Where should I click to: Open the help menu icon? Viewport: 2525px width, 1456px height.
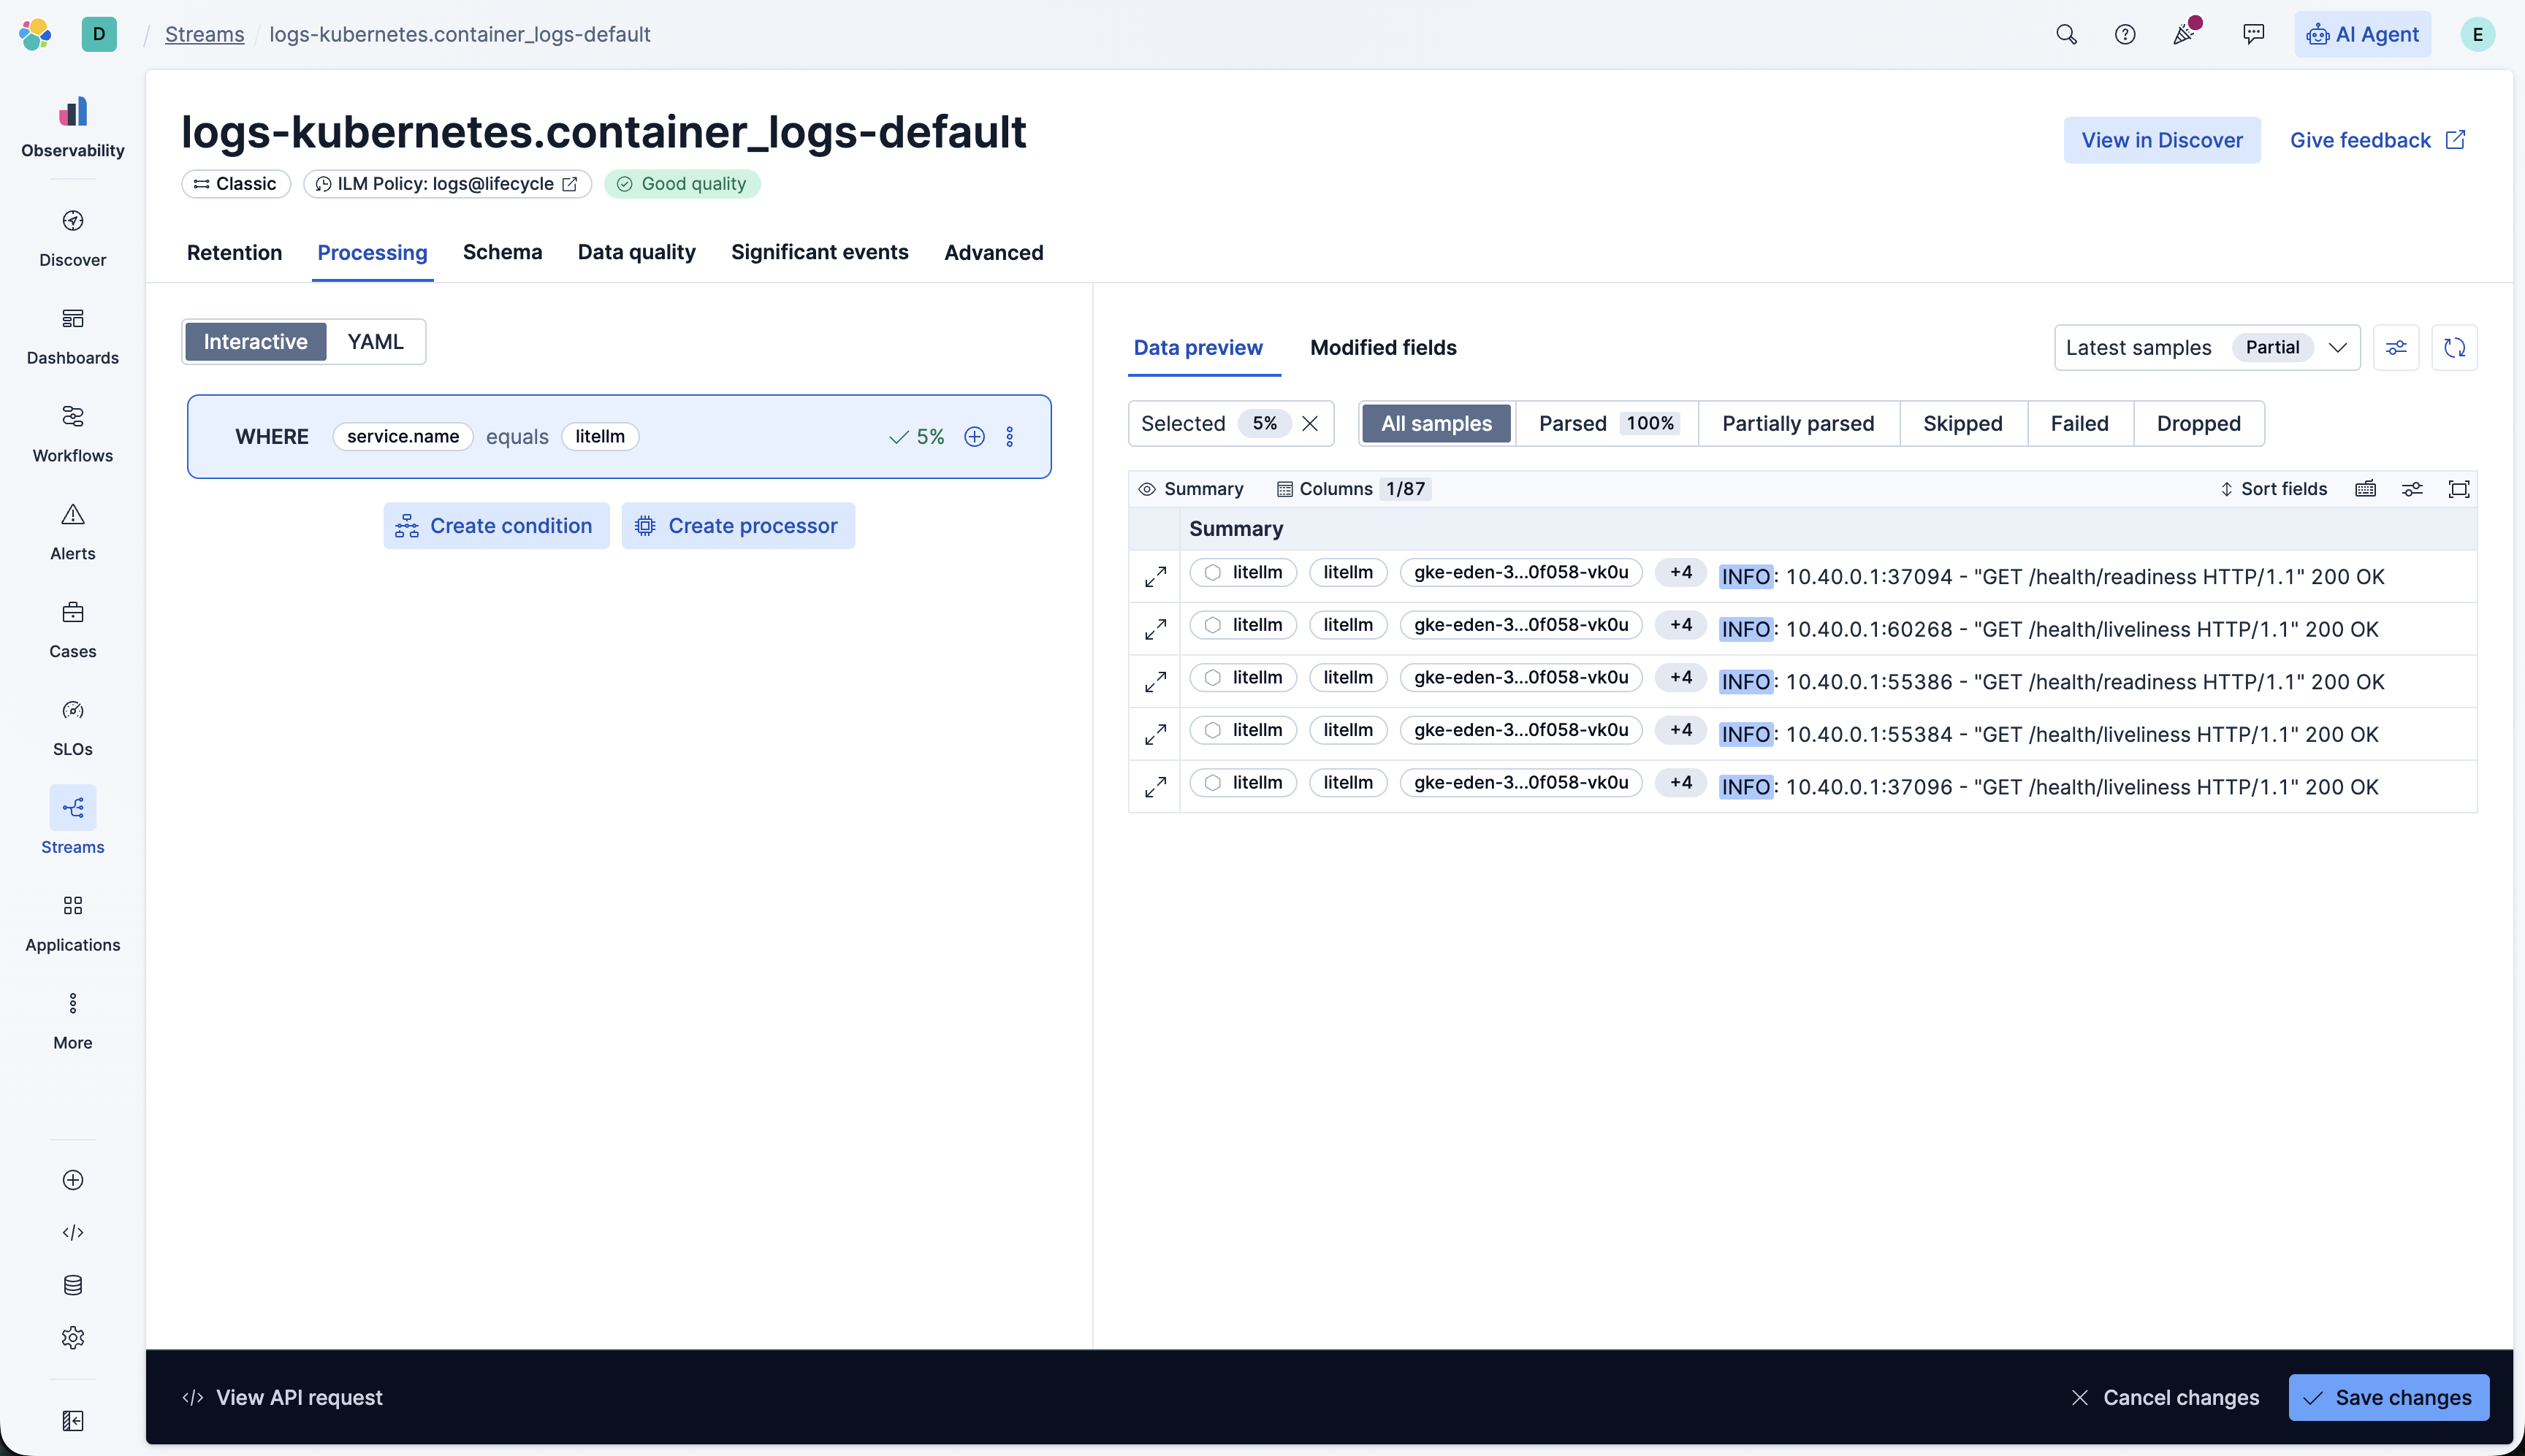(x=2125, y=35)
